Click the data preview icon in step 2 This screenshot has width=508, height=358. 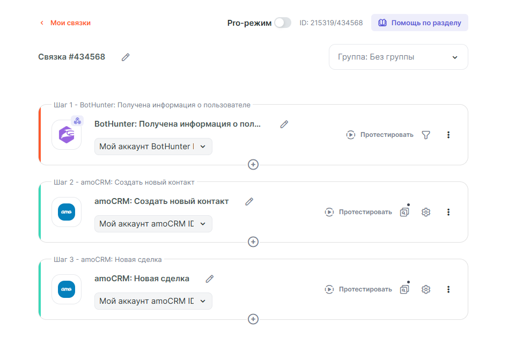[x=404, y=212]
